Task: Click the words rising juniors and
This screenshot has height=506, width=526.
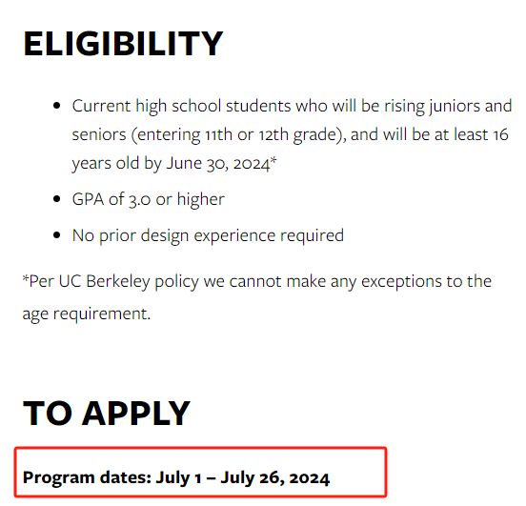Action: [x=448, y=107]
